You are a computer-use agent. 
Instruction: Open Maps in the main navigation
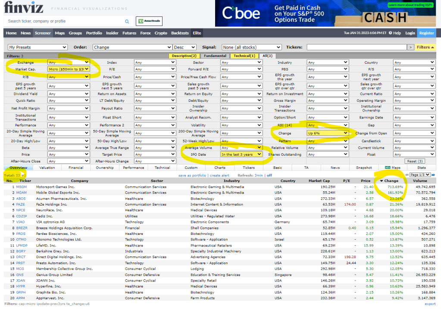click(60, 33)
